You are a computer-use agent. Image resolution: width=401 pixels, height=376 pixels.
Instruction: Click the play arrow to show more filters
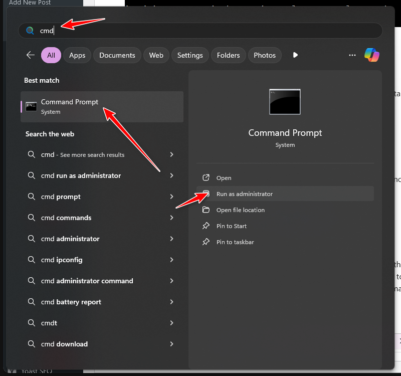click(295, 55)
